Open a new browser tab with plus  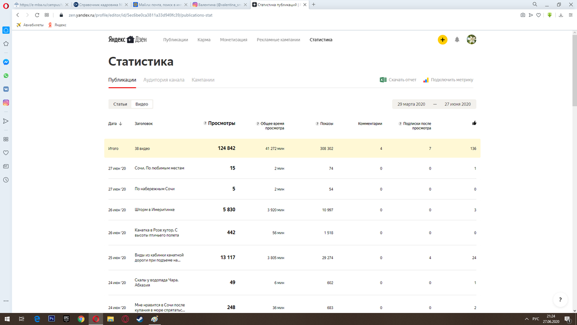[314, 4]
